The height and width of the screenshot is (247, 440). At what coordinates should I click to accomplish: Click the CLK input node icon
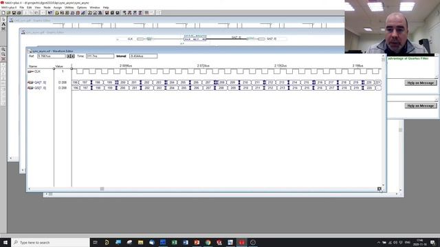coord(30,71)
